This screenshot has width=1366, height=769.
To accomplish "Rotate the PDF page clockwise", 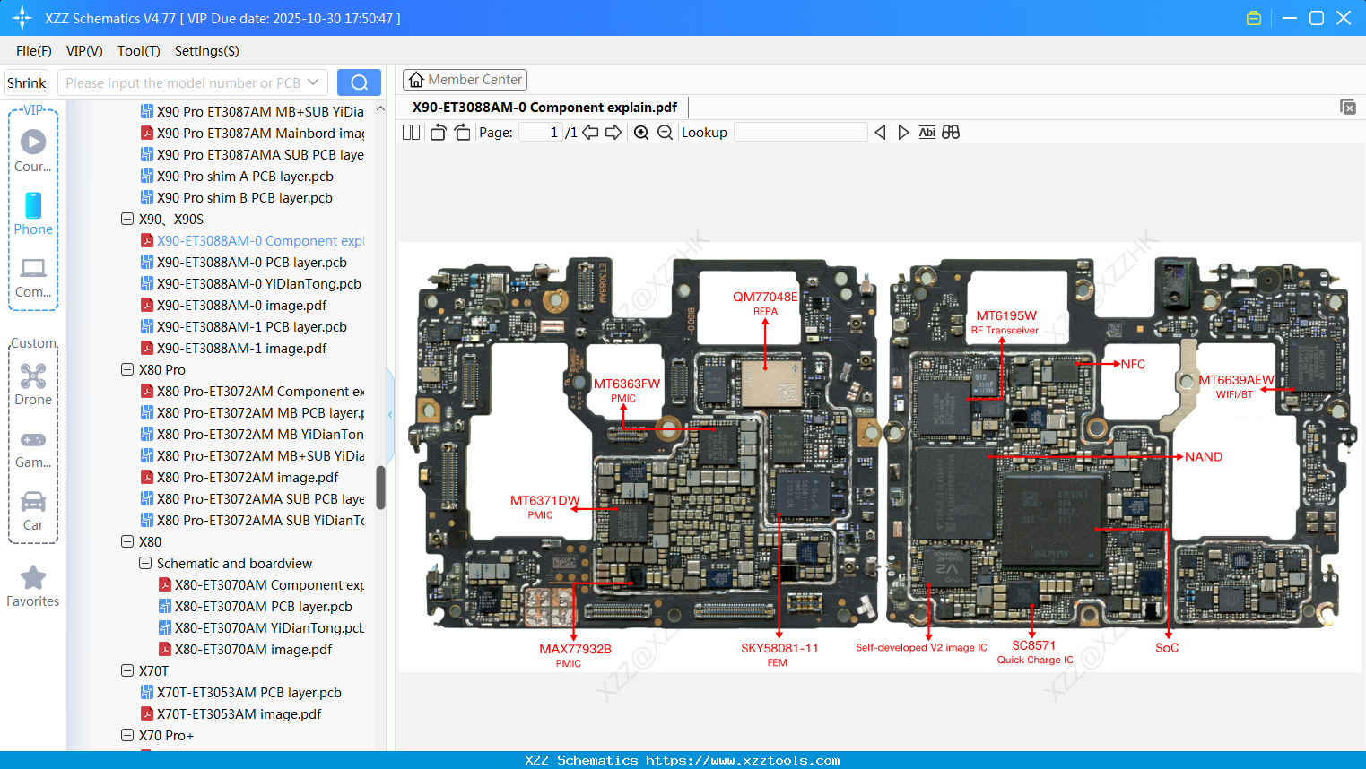I will pos(460,132).
